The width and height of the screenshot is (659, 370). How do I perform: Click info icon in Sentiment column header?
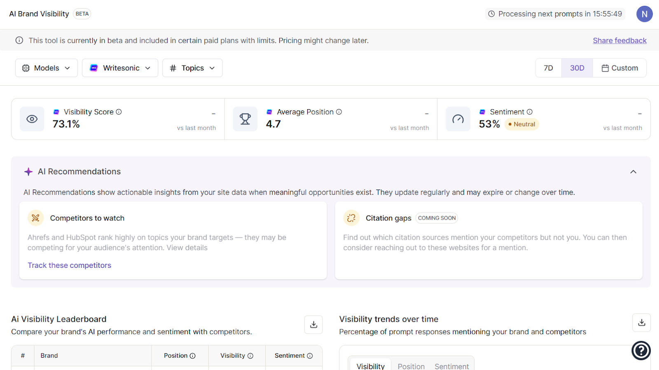point(310,356)
